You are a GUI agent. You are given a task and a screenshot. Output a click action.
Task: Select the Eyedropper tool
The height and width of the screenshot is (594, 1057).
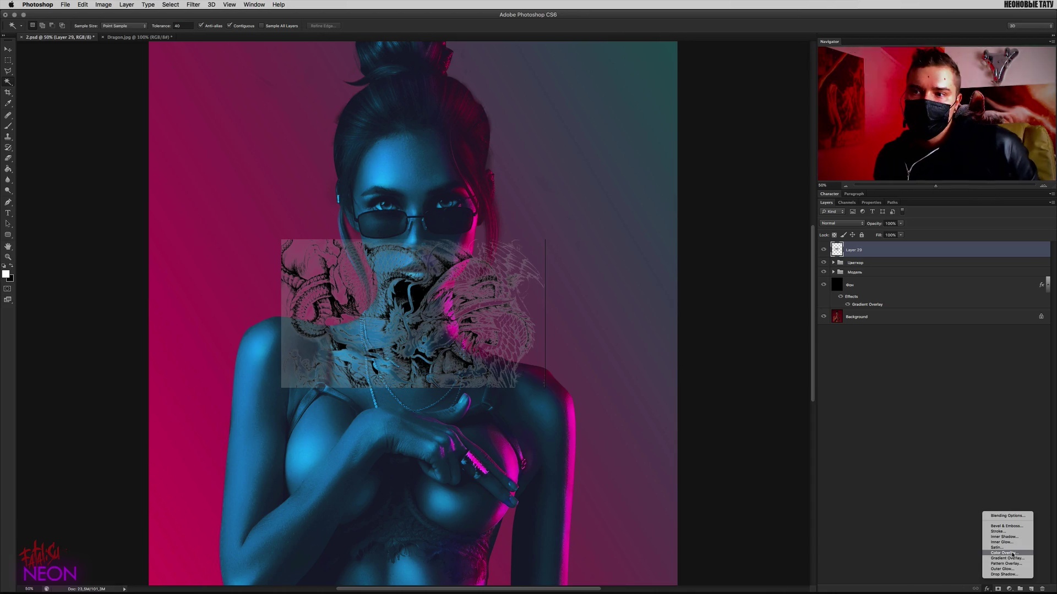tap(8, 103)
